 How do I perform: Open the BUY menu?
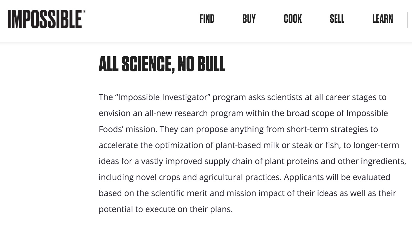[x=249, y=19]
